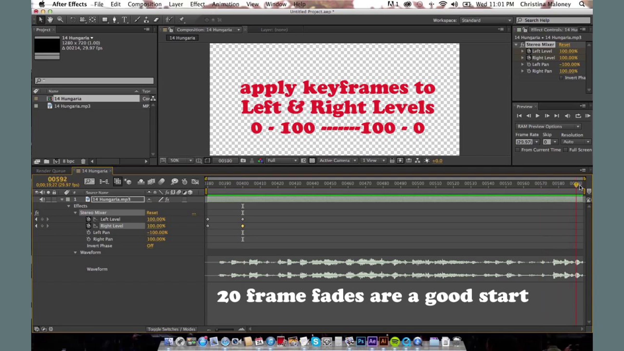Select the Horizontal Type tool
Screen dimensions: 624x351
click(x=125, y=20)
